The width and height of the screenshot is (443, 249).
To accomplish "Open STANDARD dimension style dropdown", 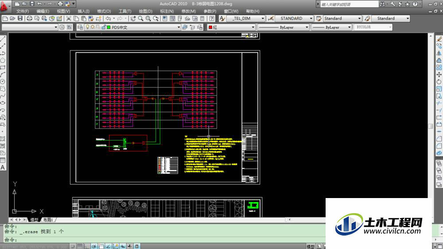I will pyautogui.click(x=294, y=18).
